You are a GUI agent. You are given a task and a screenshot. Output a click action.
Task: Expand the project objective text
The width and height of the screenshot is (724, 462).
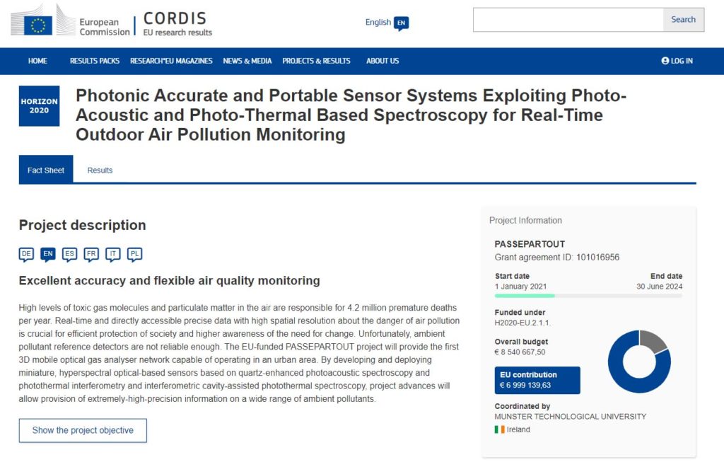point(83,430)
